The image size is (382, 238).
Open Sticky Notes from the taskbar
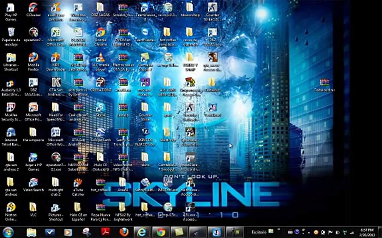pos(179,232)
